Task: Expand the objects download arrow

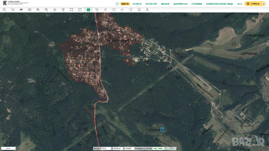Action: pos(264,4)
